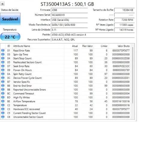This screenshot has height=143, width=149.
Task: Click the Valor Bruto column header
Action: [120, 46]
